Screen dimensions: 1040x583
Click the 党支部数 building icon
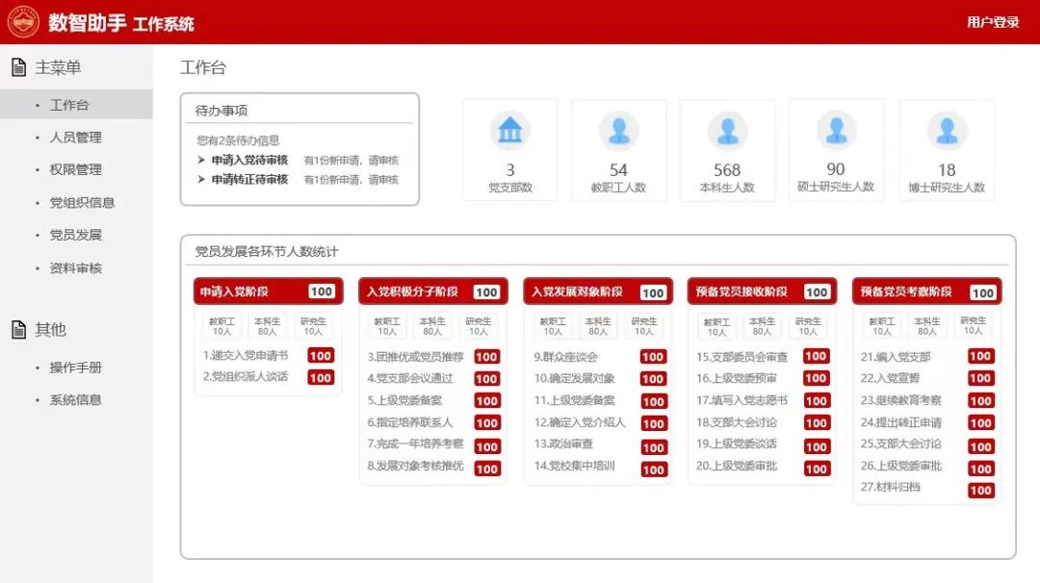[x=509, y=130]
